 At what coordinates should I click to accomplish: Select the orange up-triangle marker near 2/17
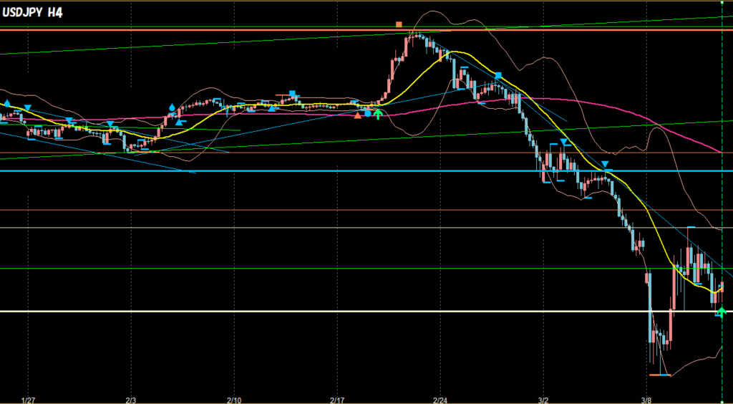click(358, 115)
